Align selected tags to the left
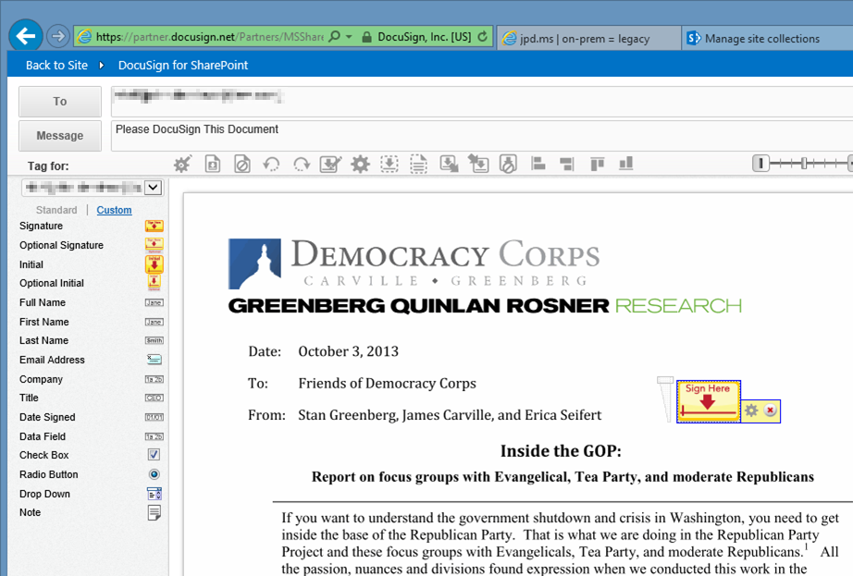Viewport: 853px width, 576px height. click(x=538, y=163)
